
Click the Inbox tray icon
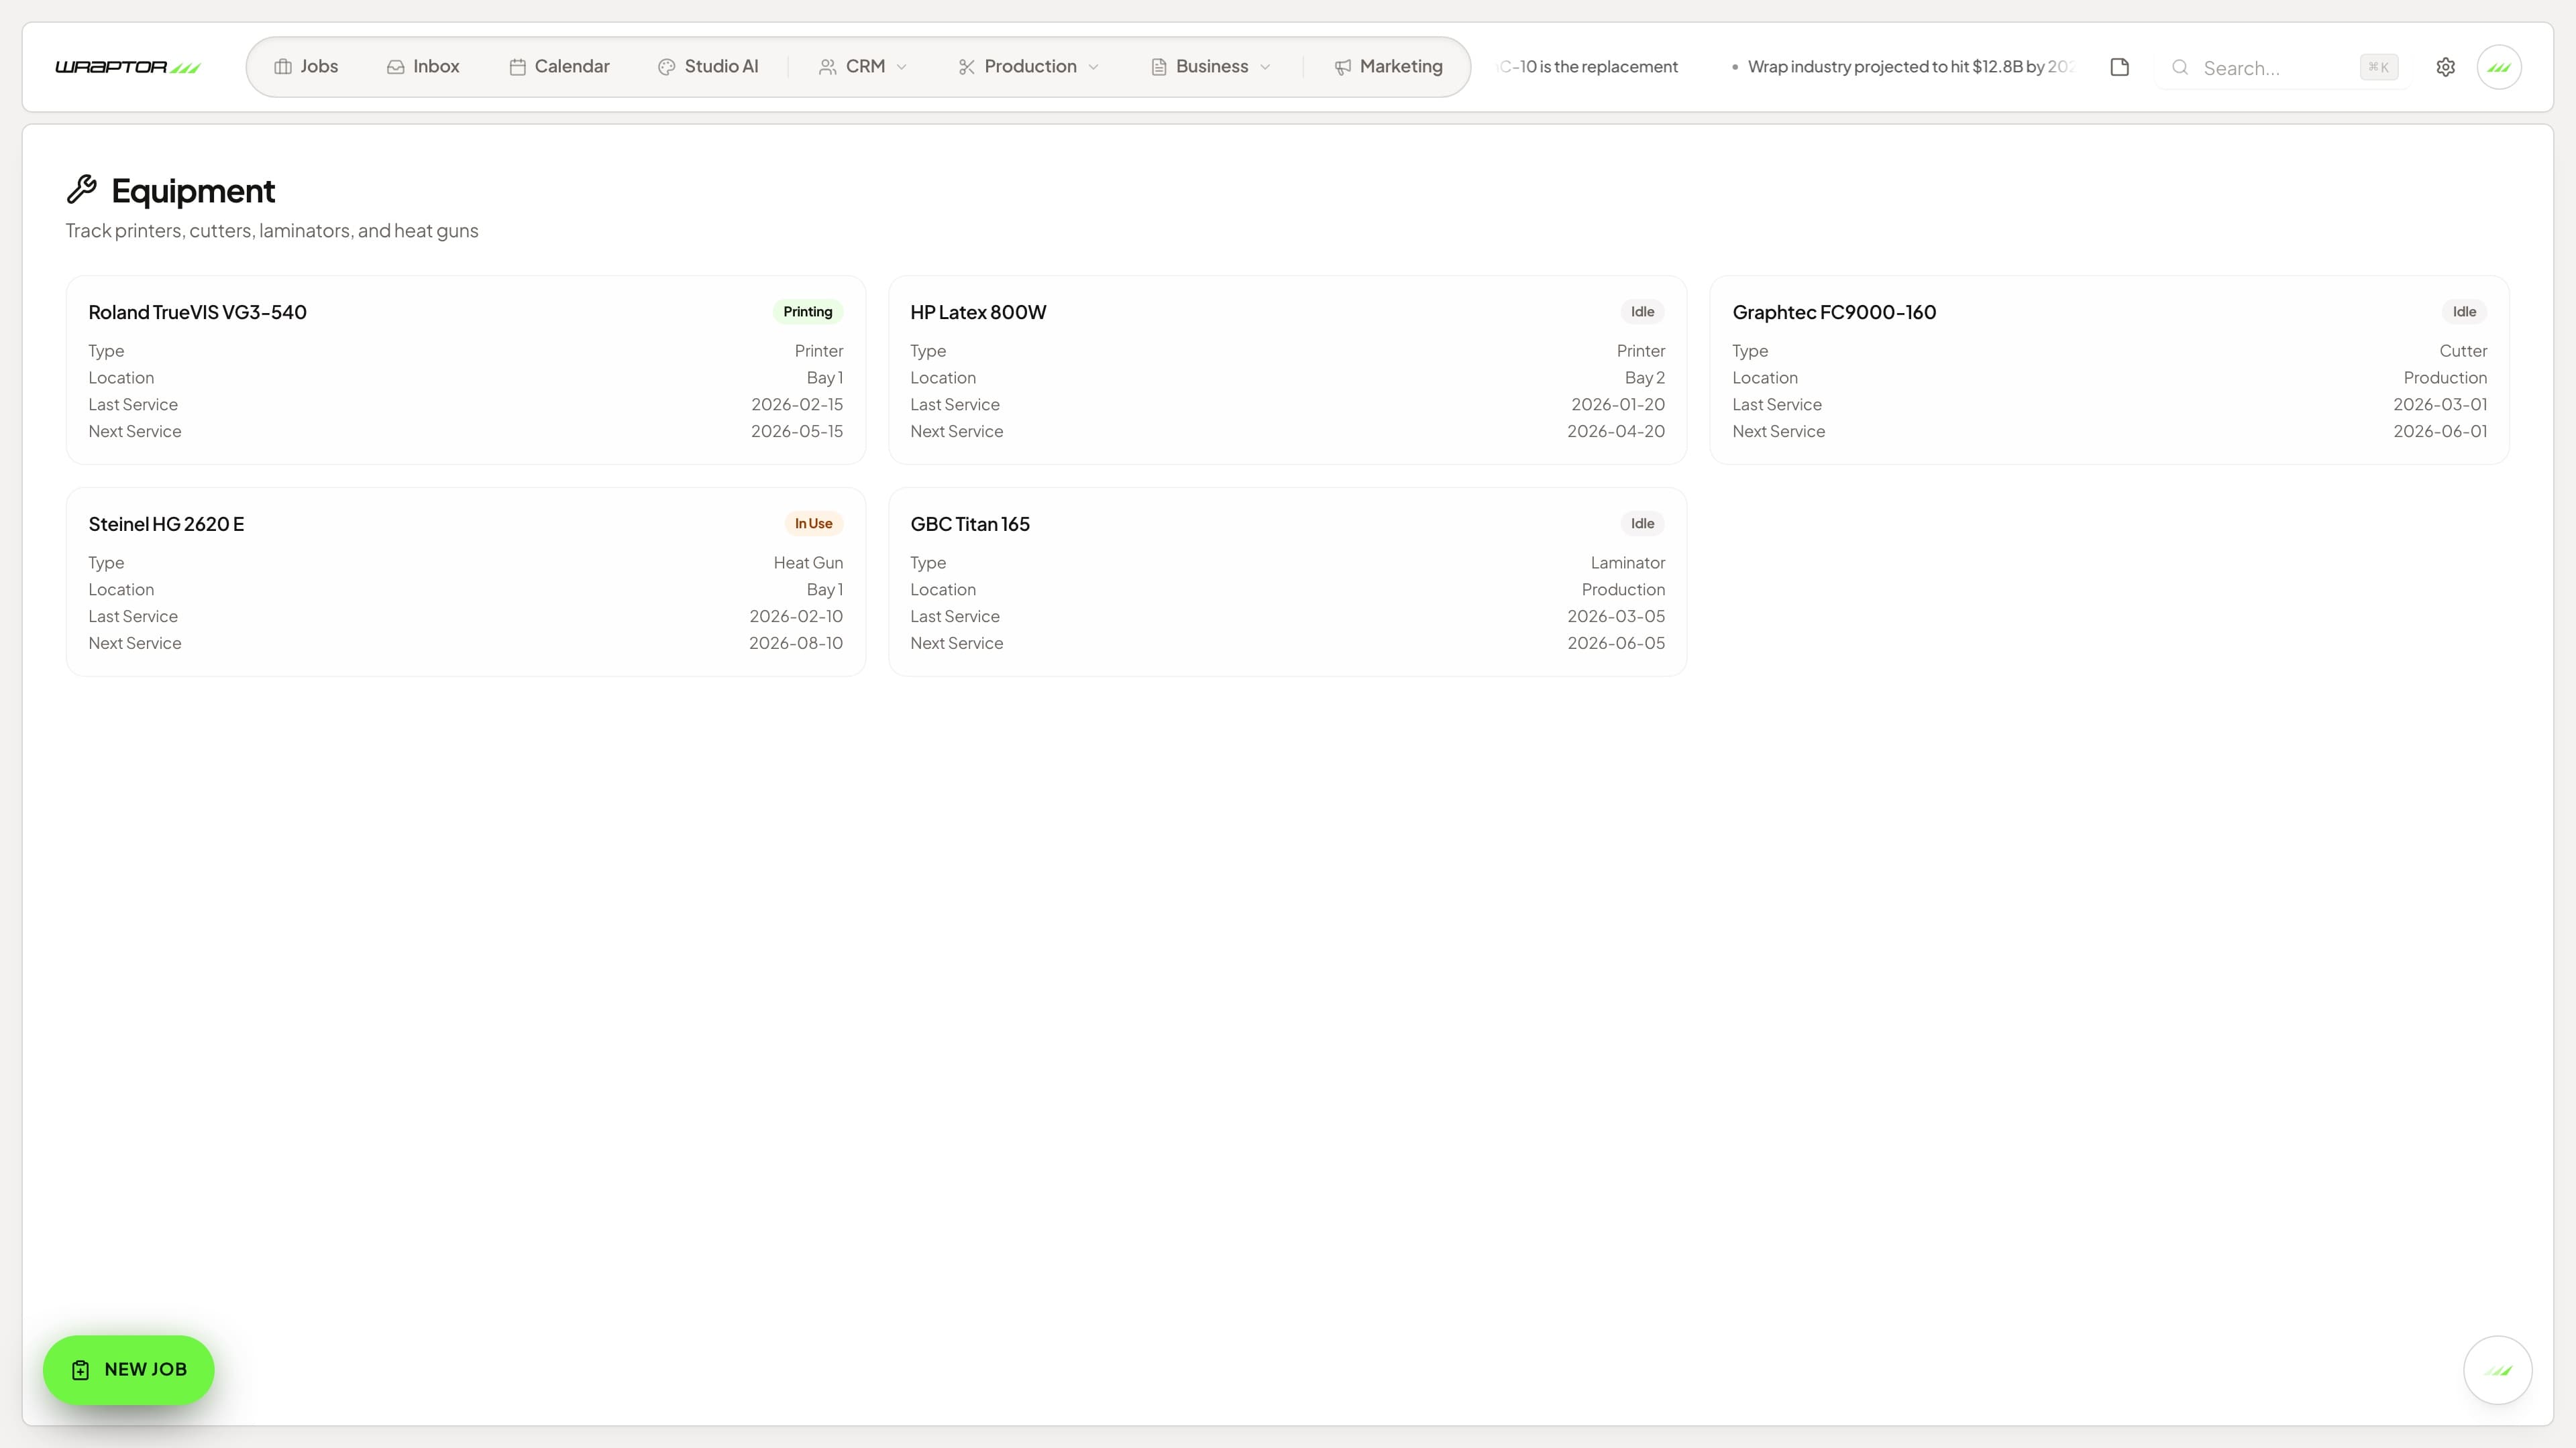click(x=396, y=67)
